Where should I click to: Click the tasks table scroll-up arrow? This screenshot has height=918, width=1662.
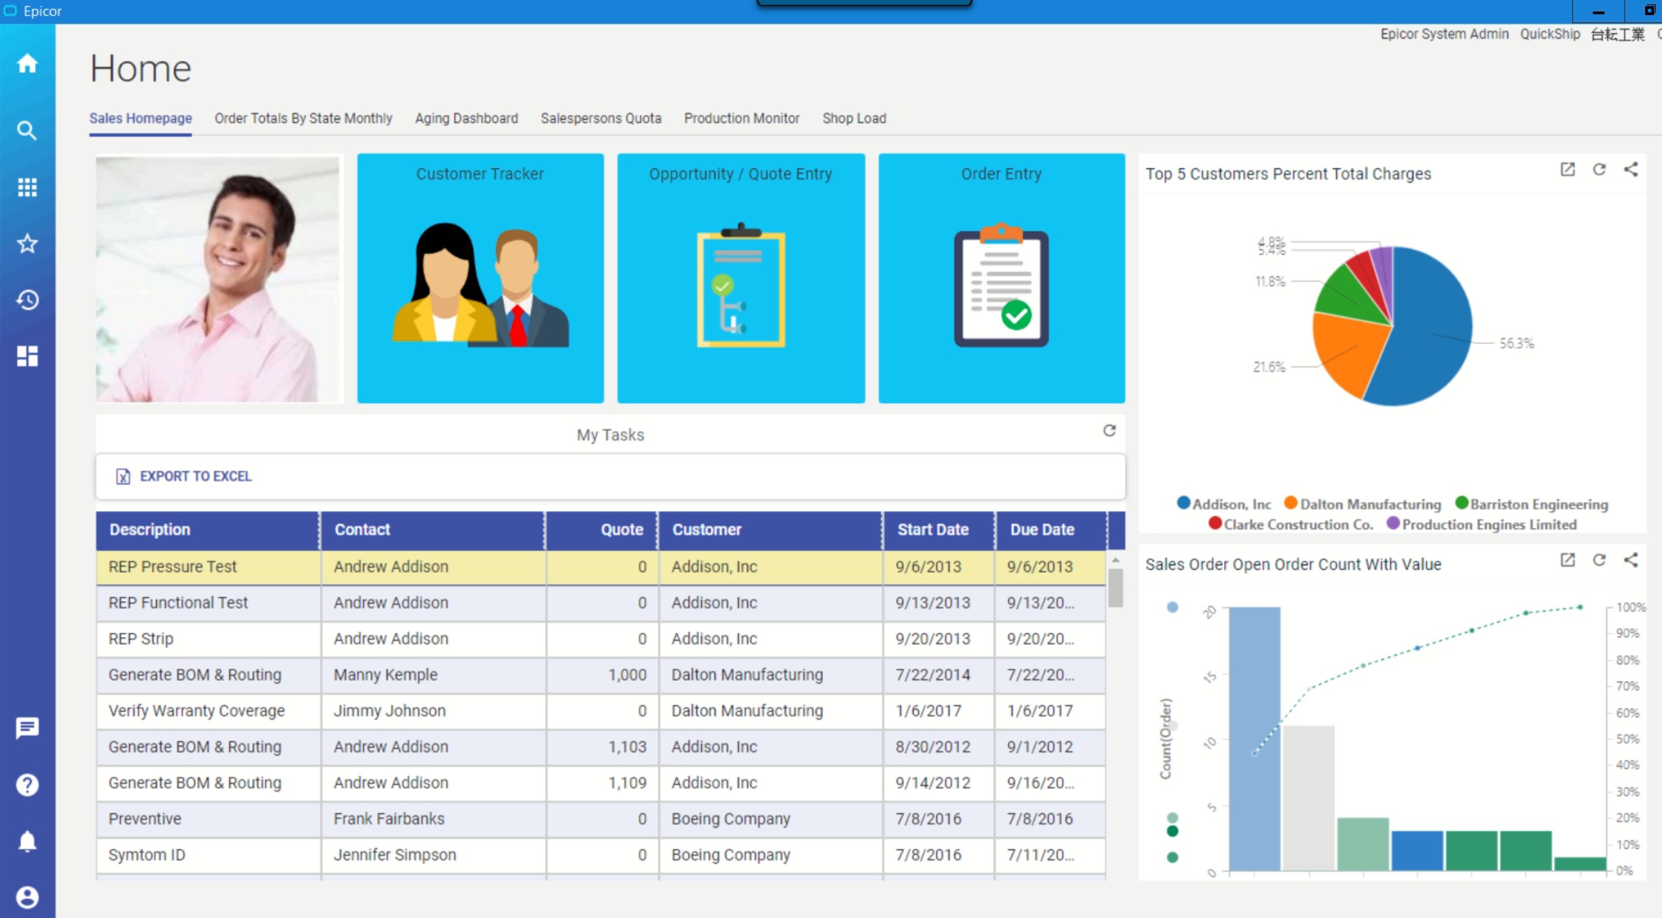tap(1115, 561)
